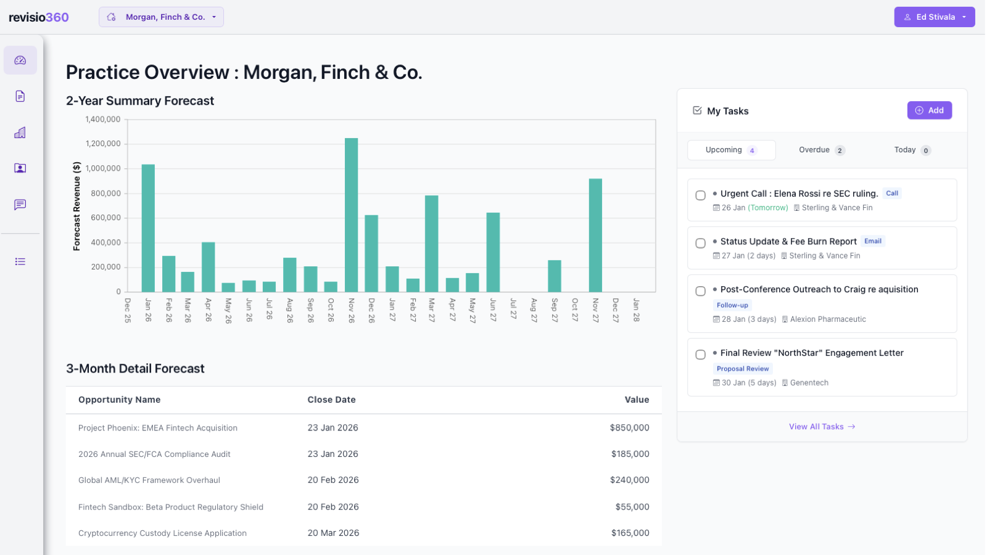The height and width of the screenshot is (555, 987).
Task: Open the Morgan, Finch & Co. company switcher
Action: pos(161,17)
